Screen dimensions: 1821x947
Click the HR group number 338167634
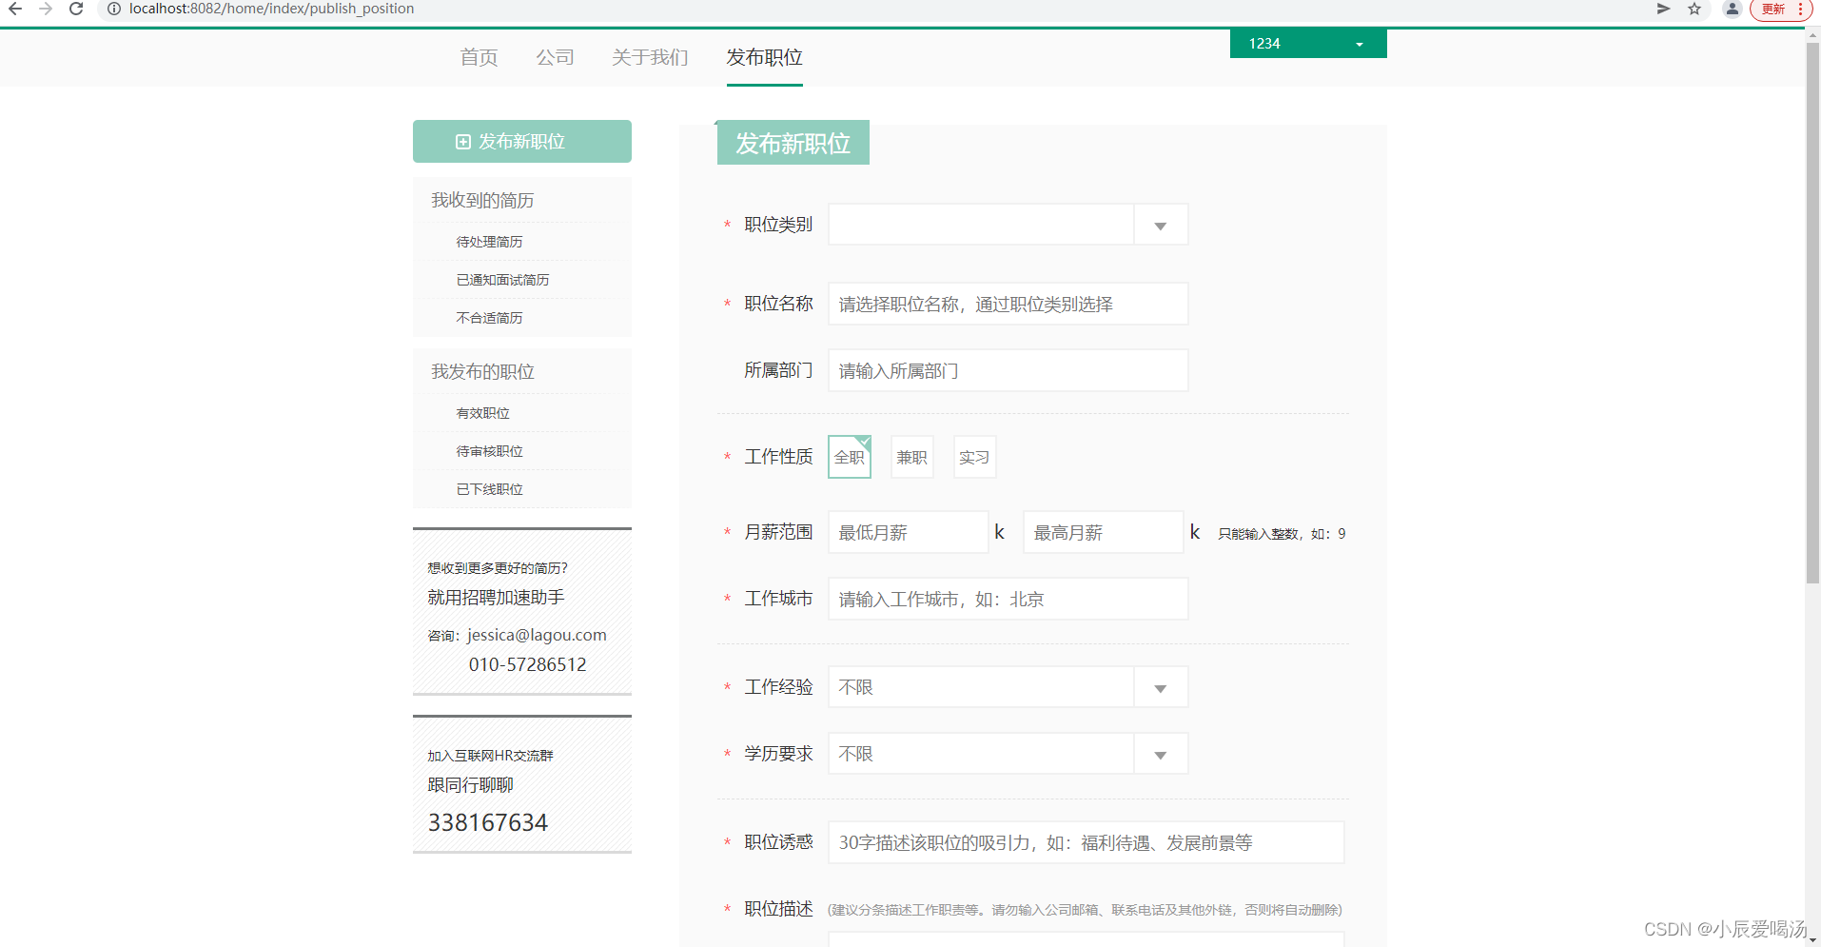487,822
